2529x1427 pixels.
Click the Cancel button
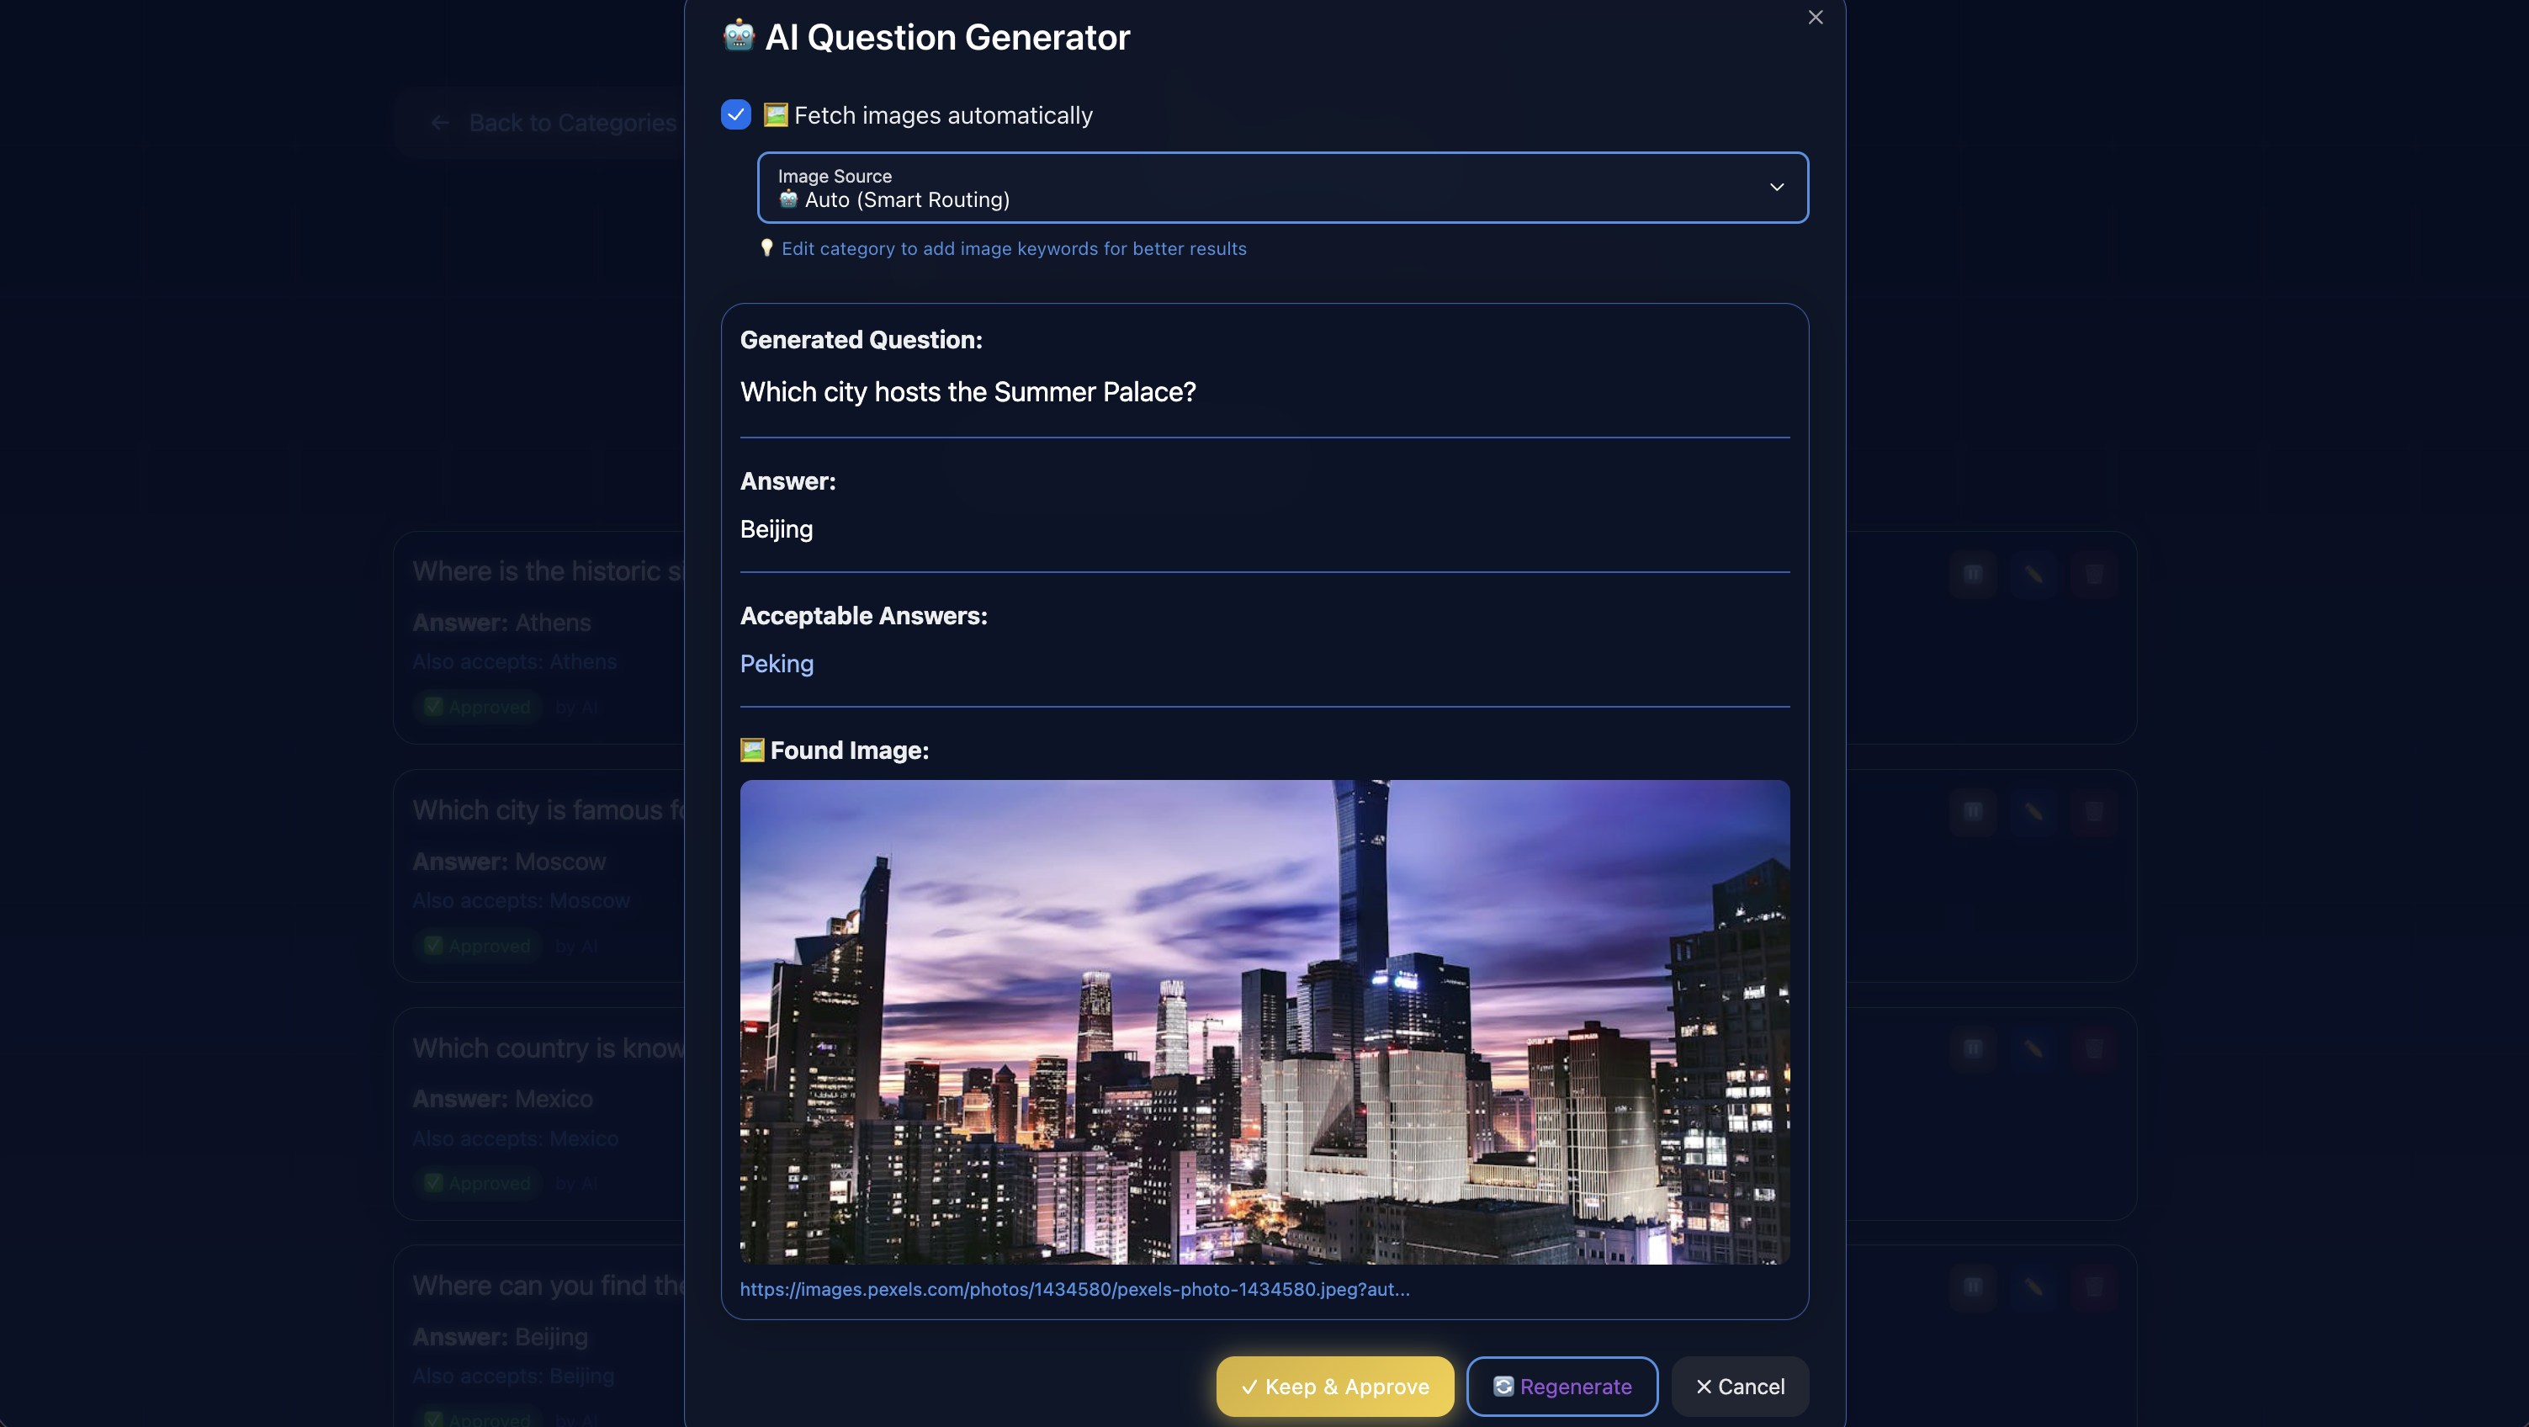1740,1386
